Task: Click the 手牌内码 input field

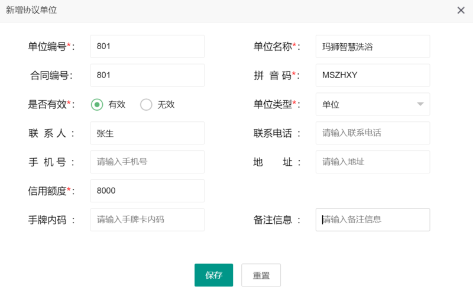Action: (147, 220)
